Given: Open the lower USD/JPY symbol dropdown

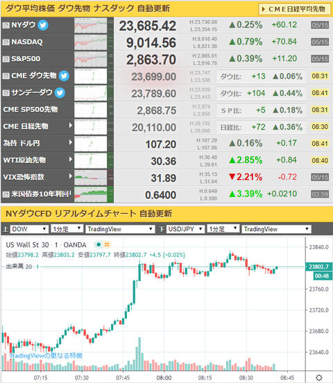Looking at the screenshot, I should [185, 229].
